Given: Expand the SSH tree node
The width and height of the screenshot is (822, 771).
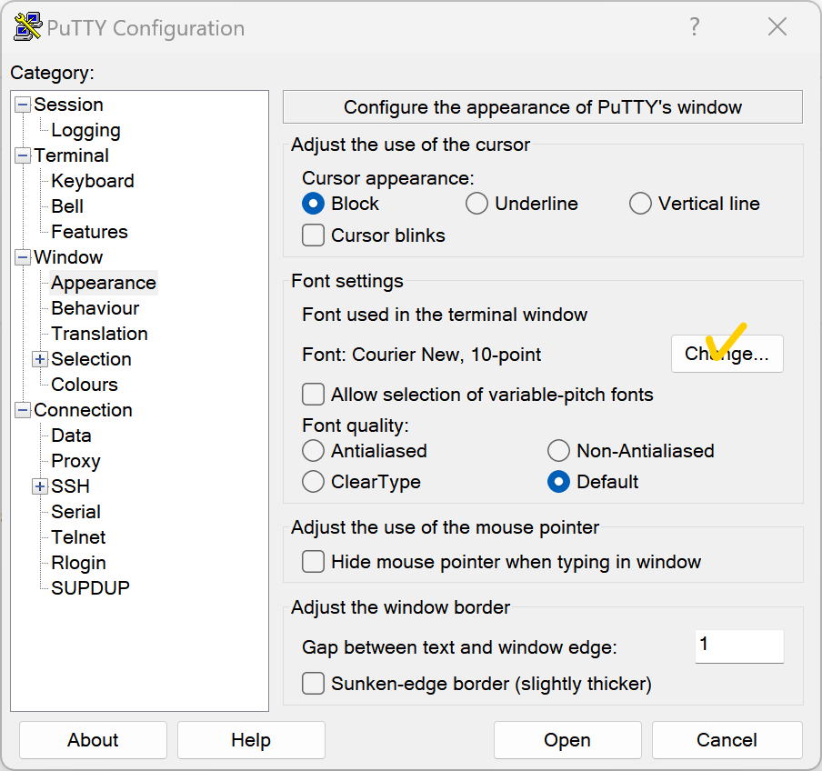Looking at the screenshot, I should pos(40,486).
